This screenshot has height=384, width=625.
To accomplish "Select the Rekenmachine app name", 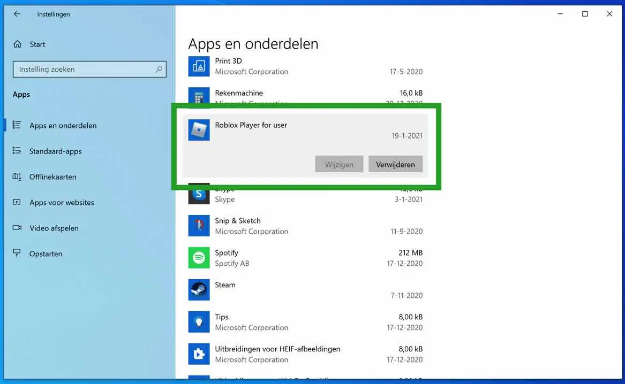I will (239, 93).
